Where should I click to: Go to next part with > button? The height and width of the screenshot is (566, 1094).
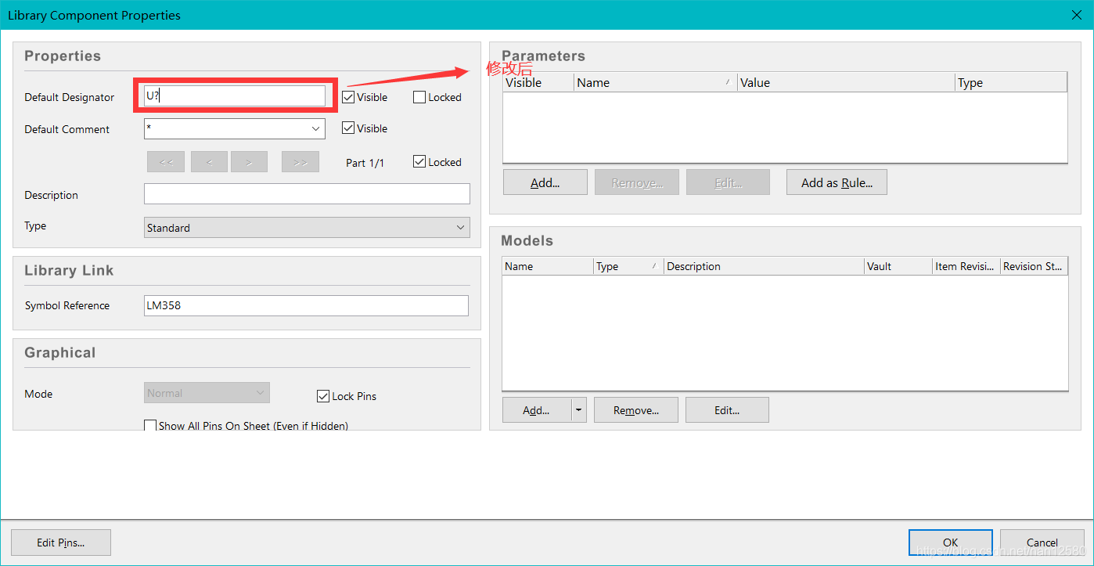[x=249, y=162]
